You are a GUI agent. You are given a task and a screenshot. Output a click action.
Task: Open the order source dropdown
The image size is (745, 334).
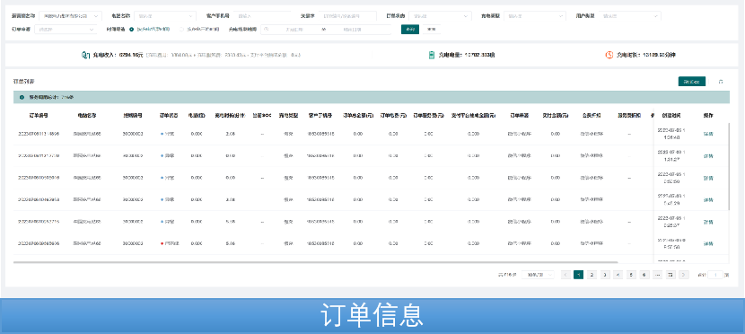(x=440, y=15)
